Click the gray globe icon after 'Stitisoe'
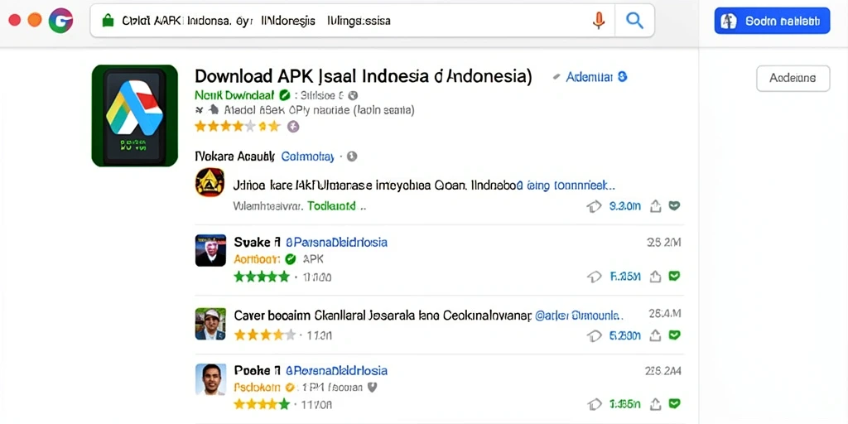 point(353,96)
